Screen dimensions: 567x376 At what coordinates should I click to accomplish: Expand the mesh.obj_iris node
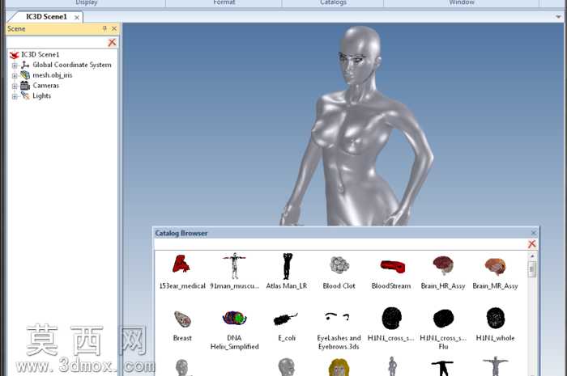click(x=15, y=76)
